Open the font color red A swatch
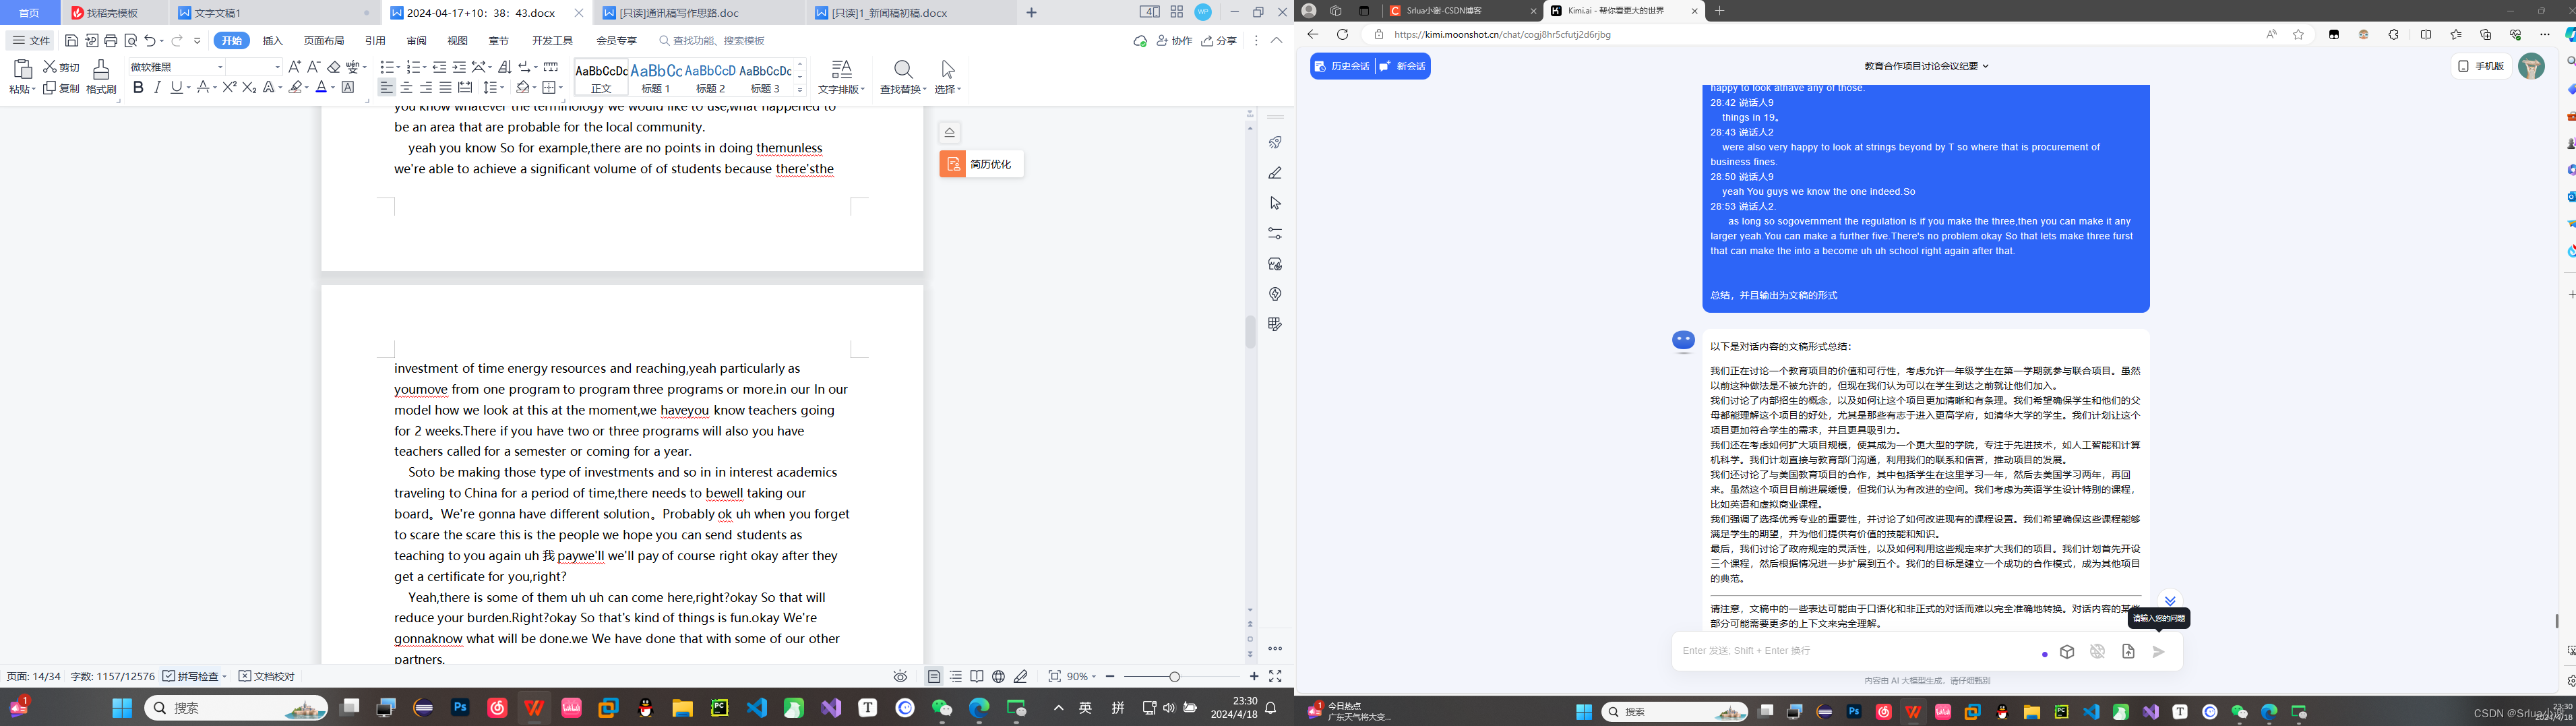Image resolution: width=2576 pixels, height=726 pixels. pyautogui.click(x=321, y=88)
